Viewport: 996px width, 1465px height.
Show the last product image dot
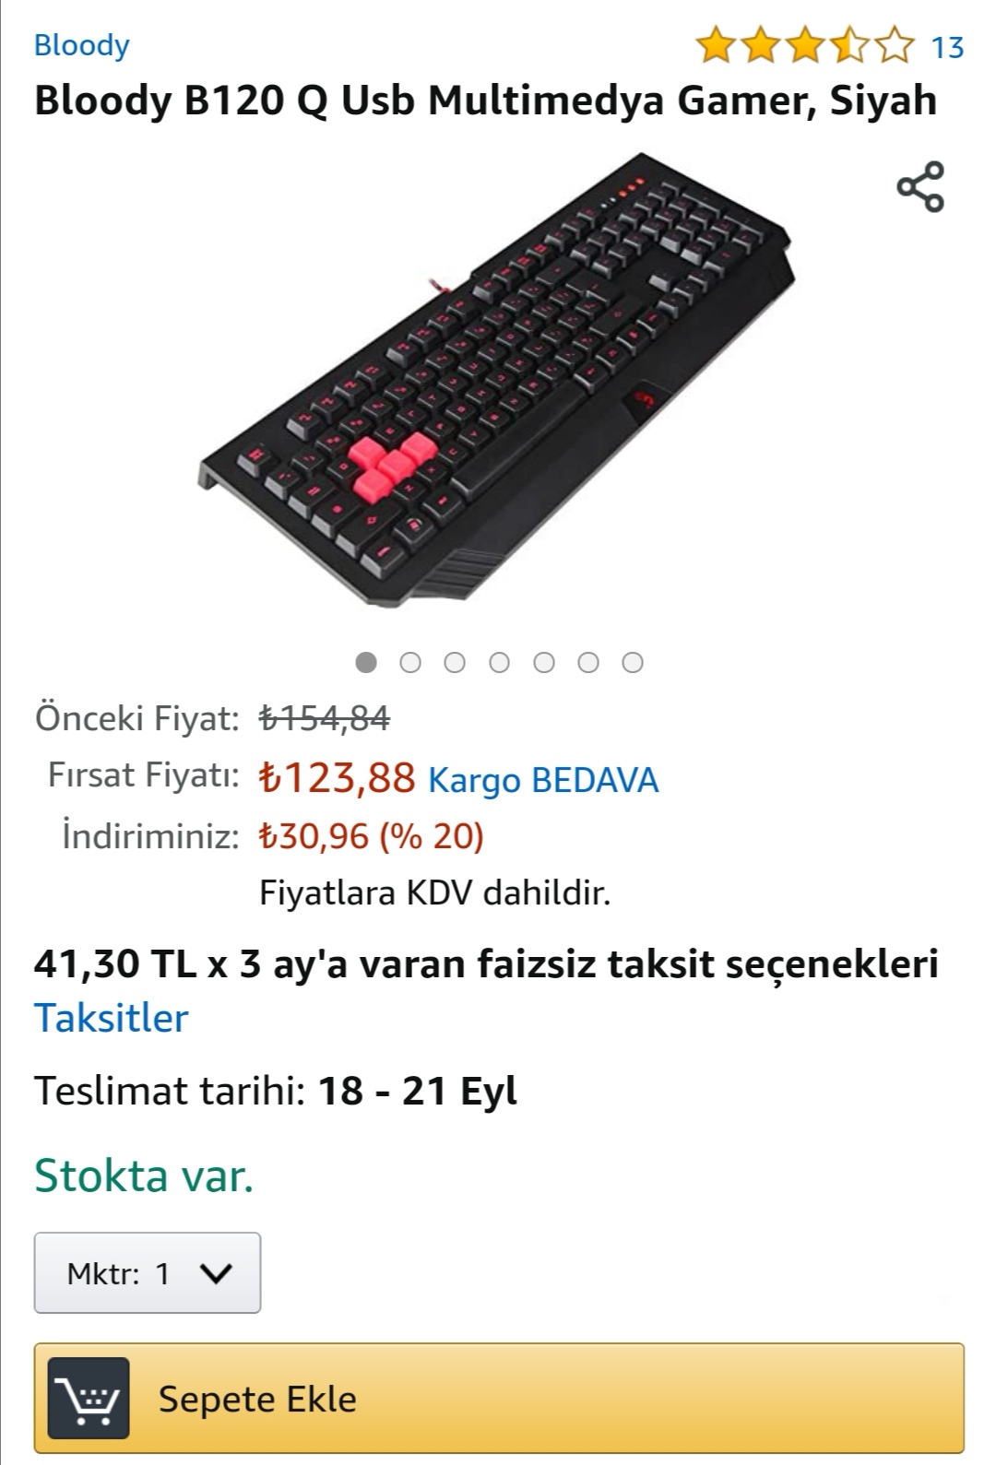coord(633,662)
